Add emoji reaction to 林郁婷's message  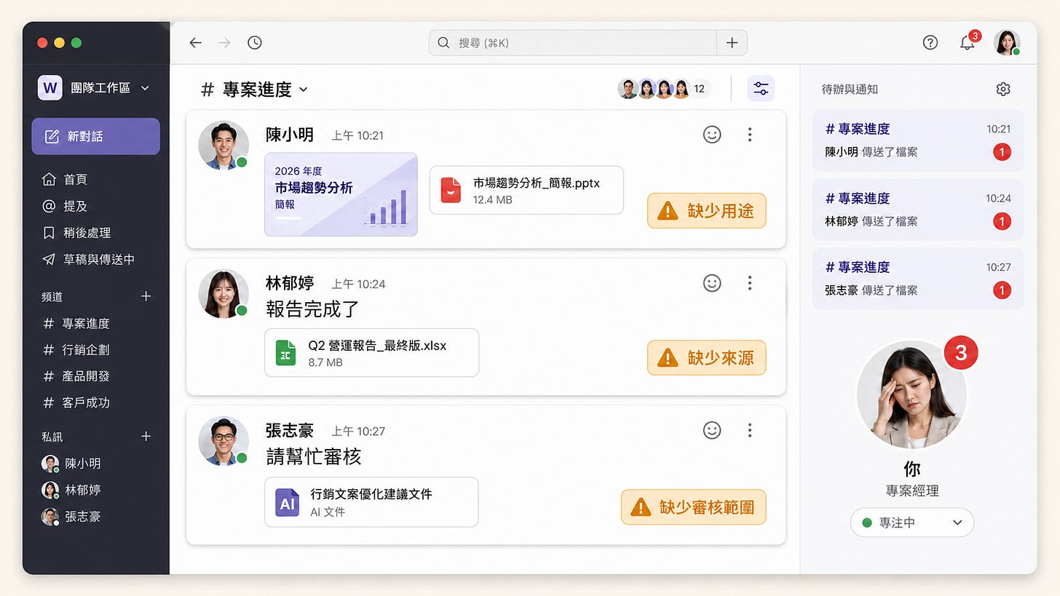(712, 283)
